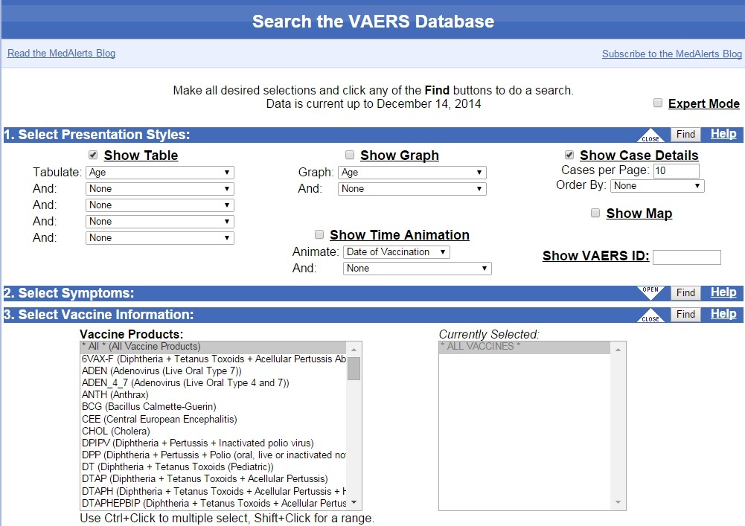
Task: Collapse the Select Presentation Styles section via CLOSE triangle
Action: pos(650,136)
